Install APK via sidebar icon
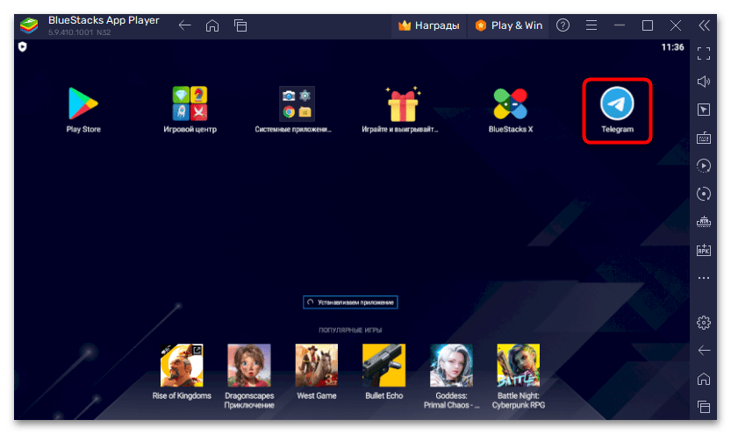 tap(704, 250)
